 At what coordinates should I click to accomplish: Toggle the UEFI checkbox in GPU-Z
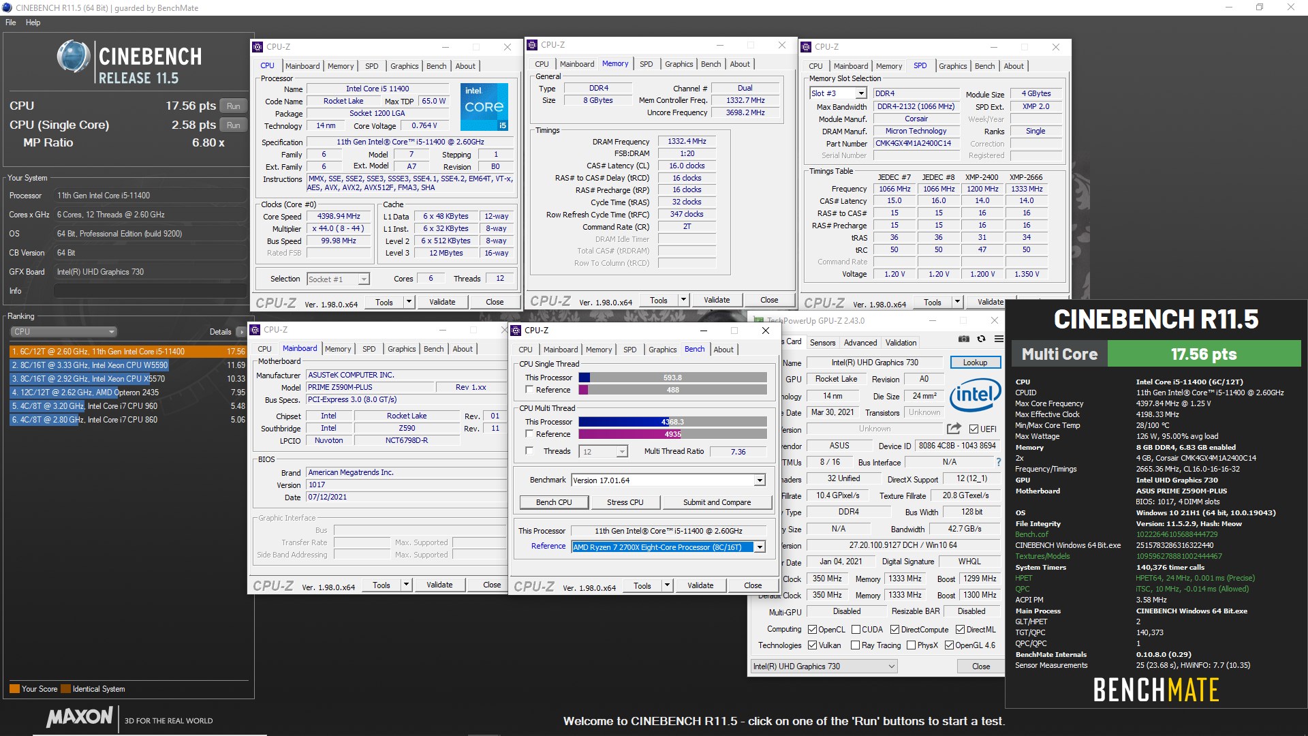point(974,429)
